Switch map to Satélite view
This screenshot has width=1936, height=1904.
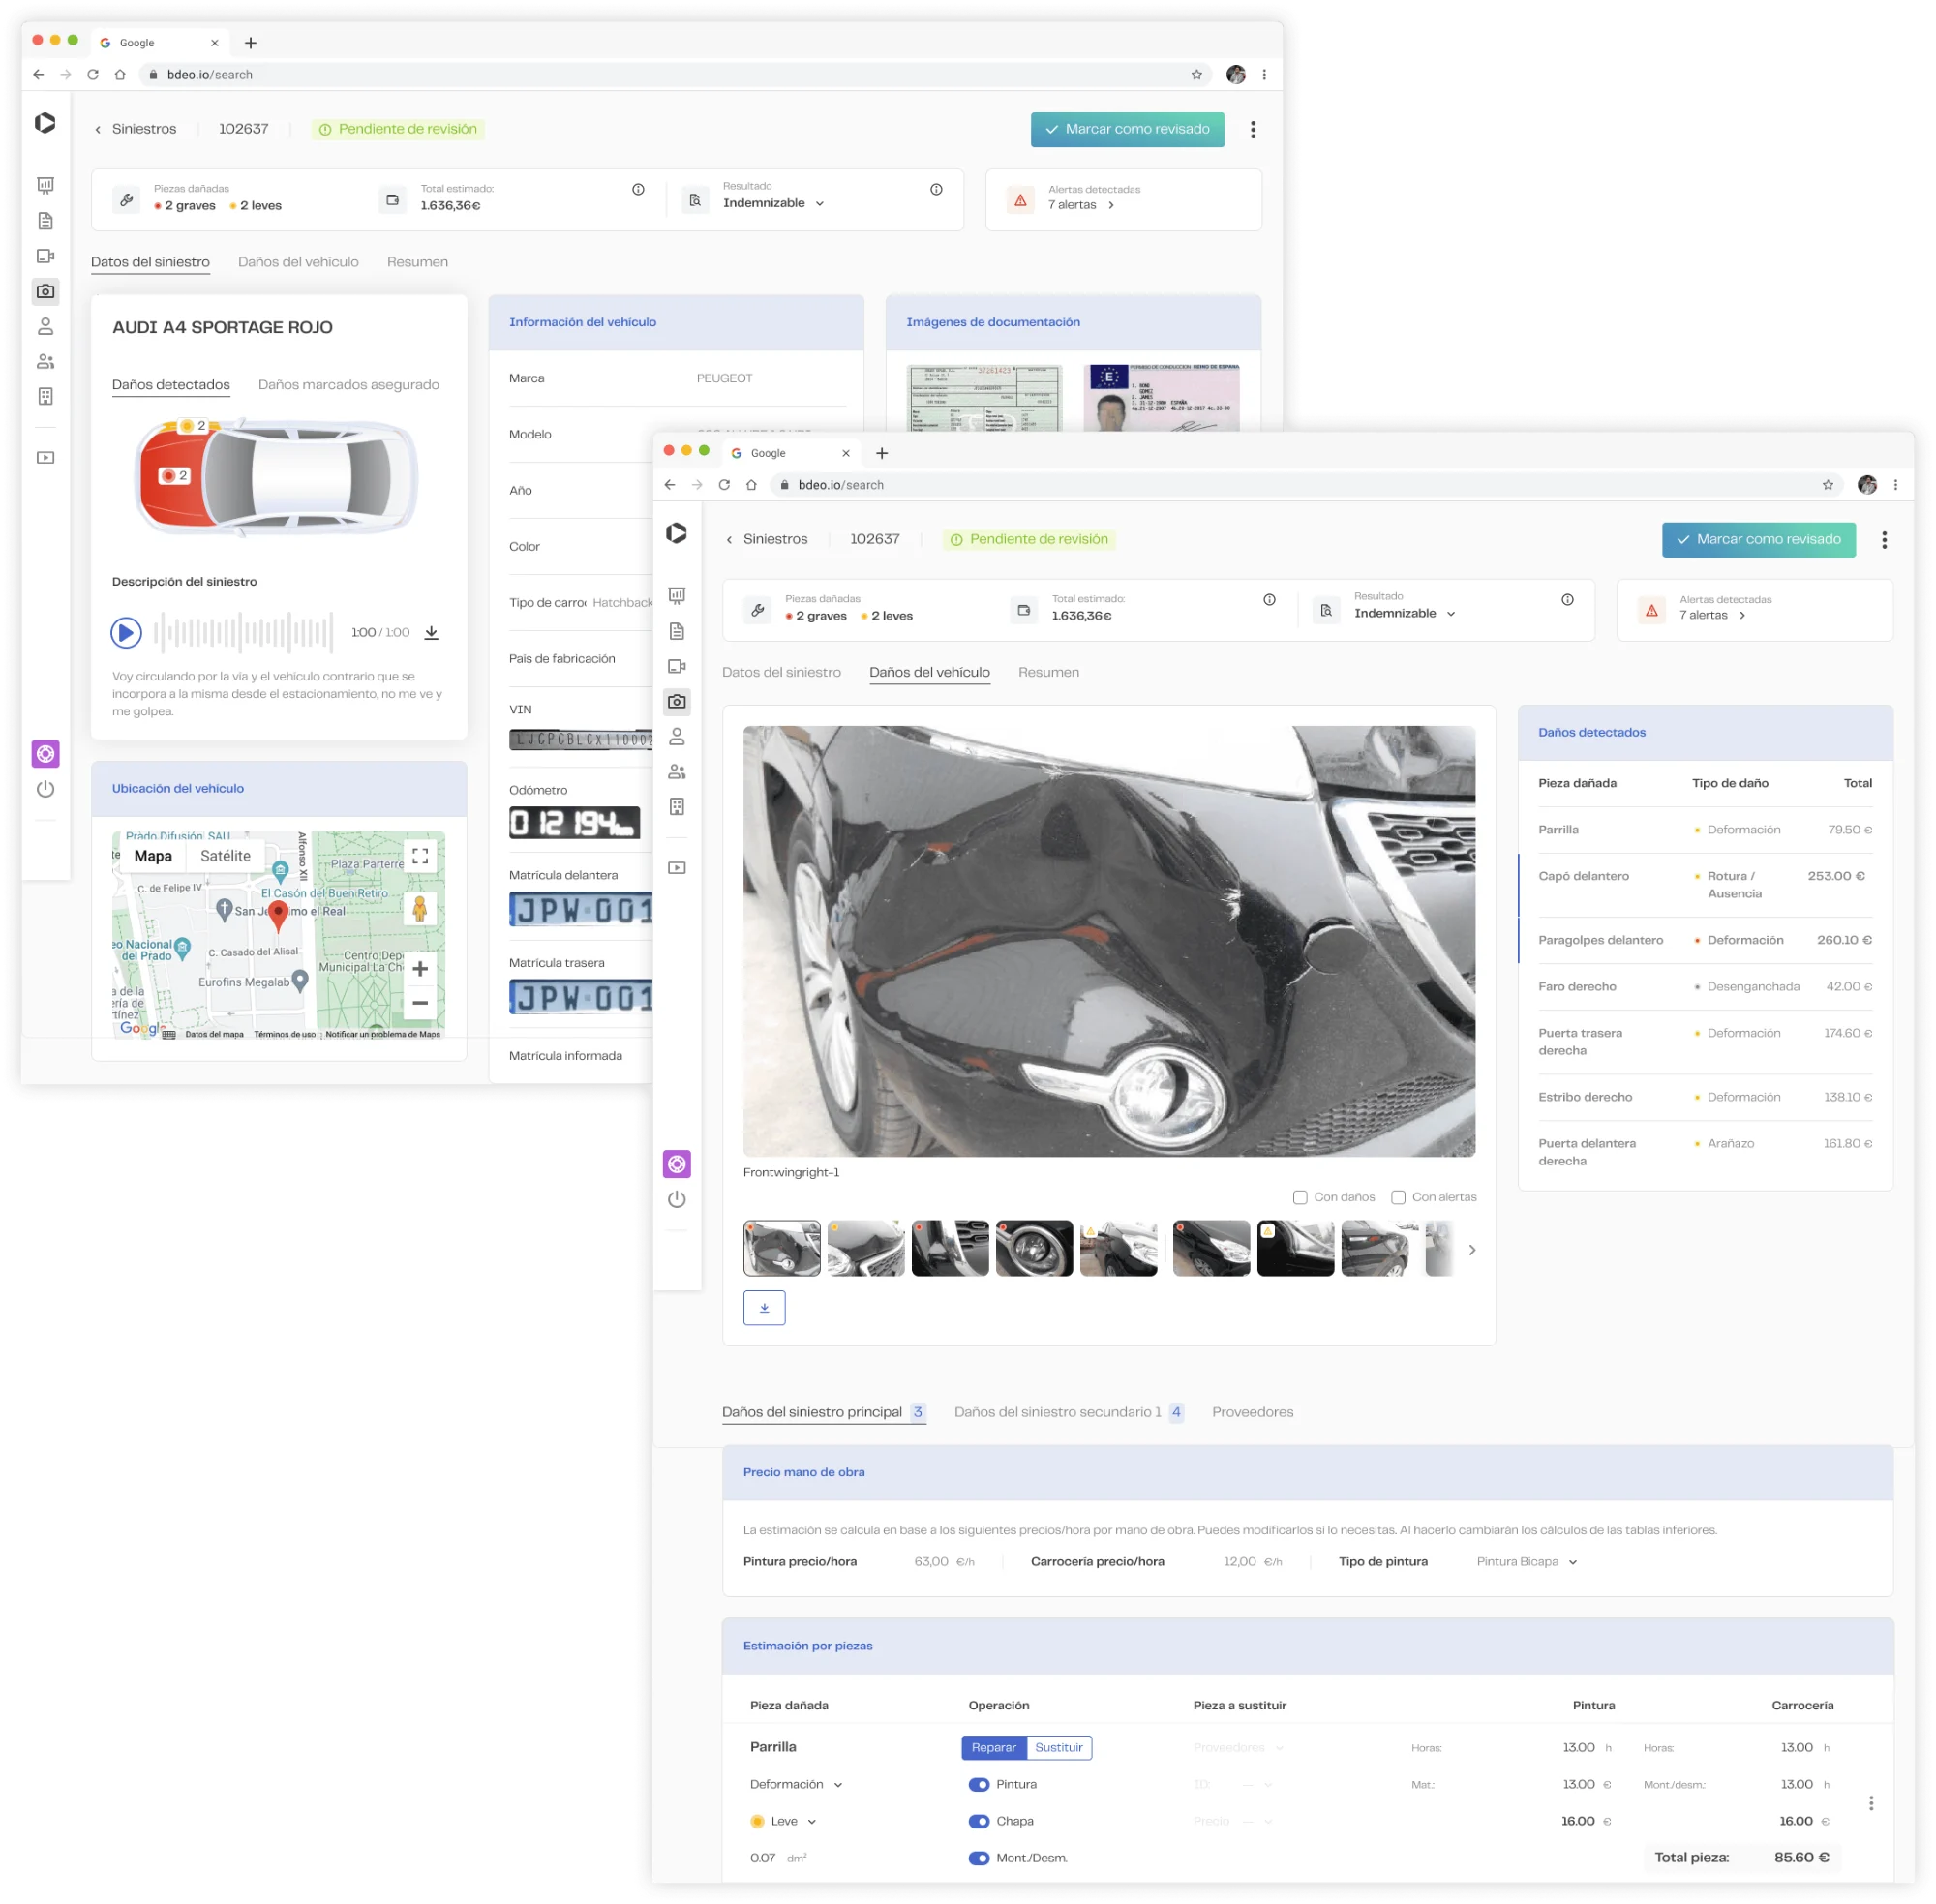[x=225, y=857]
